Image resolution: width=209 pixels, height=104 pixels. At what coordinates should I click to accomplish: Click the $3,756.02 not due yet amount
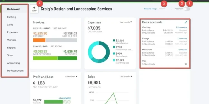(x=70, y=34)
